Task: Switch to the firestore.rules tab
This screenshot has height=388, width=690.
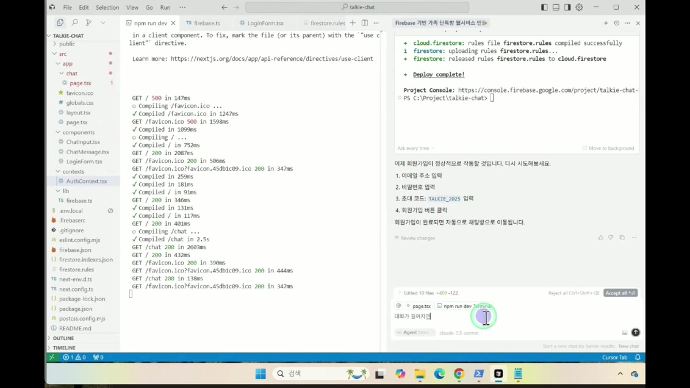Action: click(324, 23)
